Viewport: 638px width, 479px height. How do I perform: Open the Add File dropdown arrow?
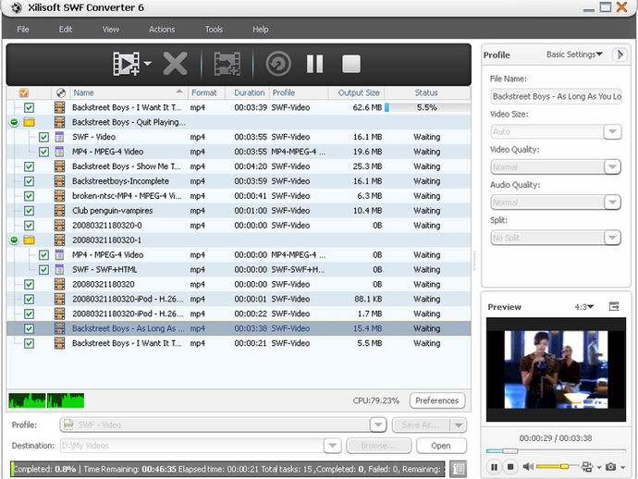pos(148,64)
